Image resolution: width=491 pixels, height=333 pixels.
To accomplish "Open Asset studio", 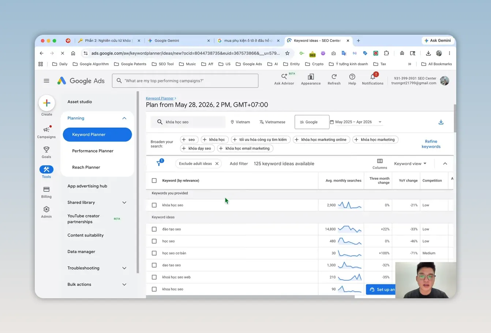I will pyautogui.click(x=80, y=102).
